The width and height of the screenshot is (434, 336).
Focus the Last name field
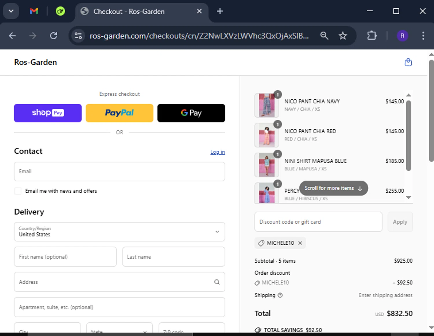click(x=174, y=257)
